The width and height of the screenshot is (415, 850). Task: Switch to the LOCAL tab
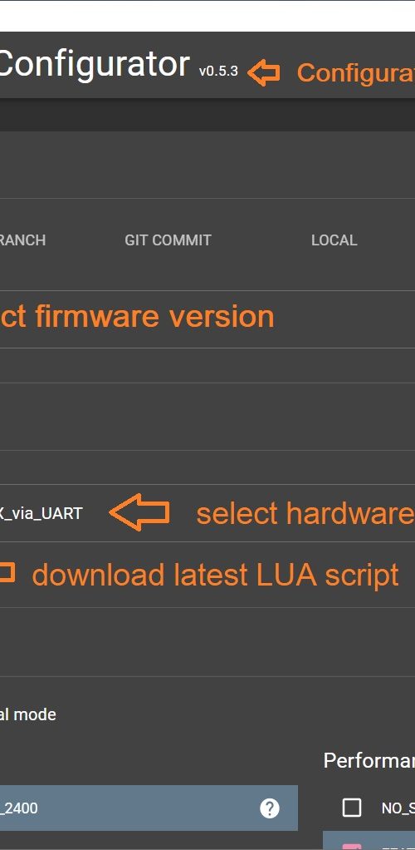pyautogui.click(x=334, y=240)
